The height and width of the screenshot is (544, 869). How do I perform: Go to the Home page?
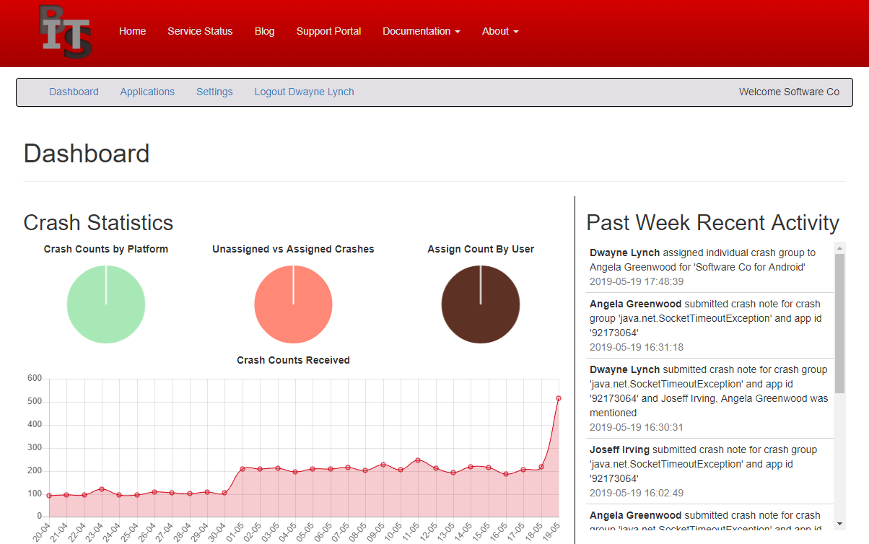pos(132,31)
